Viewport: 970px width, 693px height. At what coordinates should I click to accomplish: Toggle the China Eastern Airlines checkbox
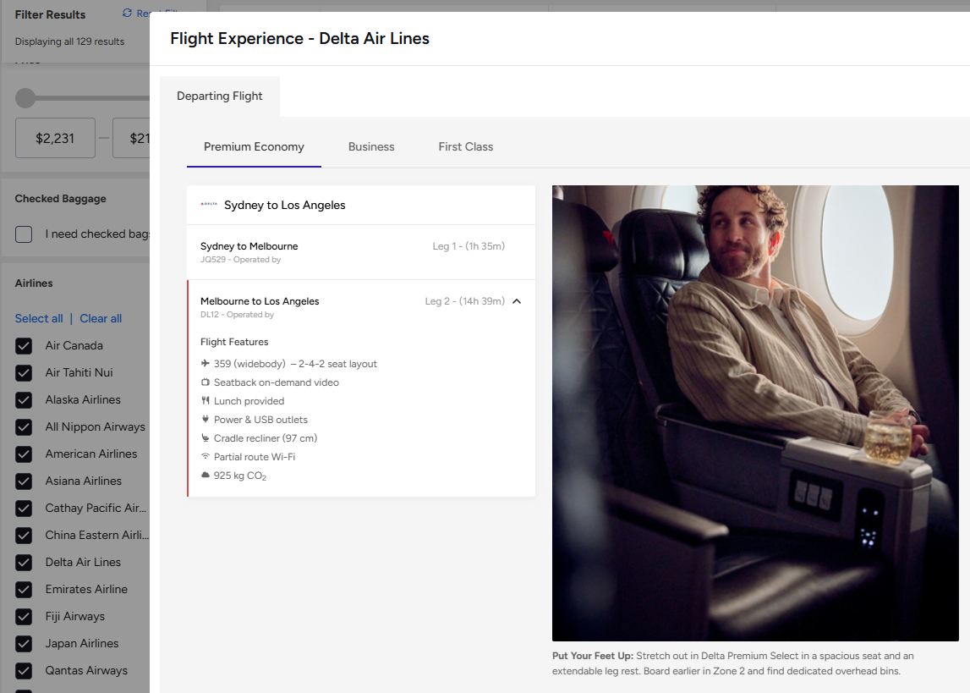click(x=24, y=536)
